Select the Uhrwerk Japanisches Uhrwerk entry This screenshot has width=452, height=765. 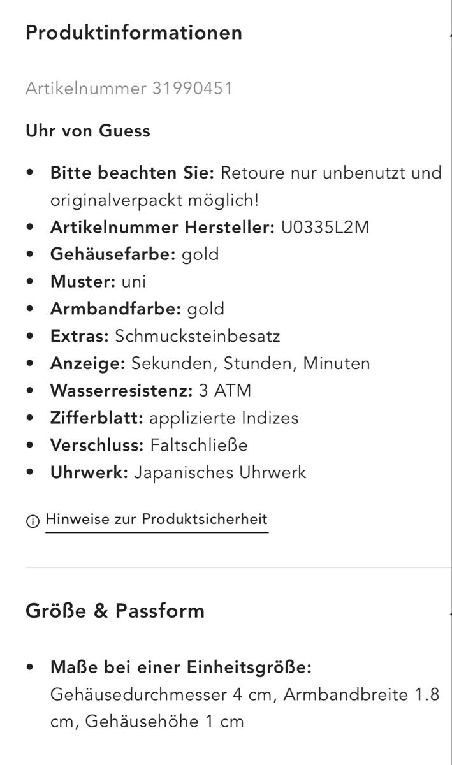pos(179,472)
